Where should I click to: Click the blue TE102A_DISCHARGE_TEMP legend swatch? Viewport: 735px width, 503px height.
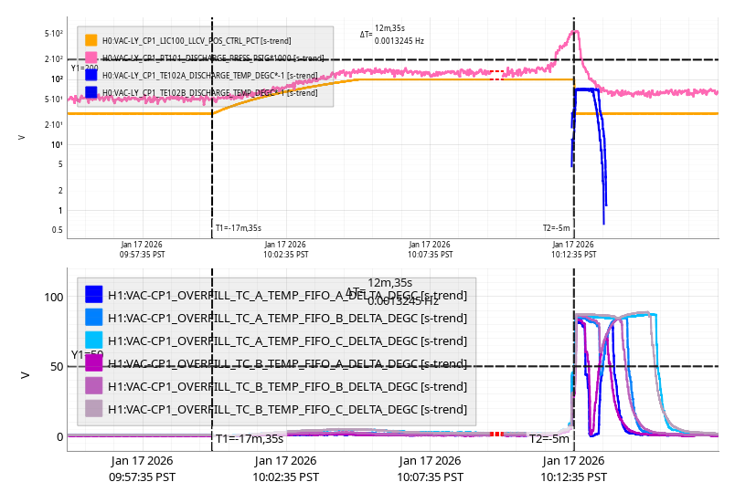[91, 75]
